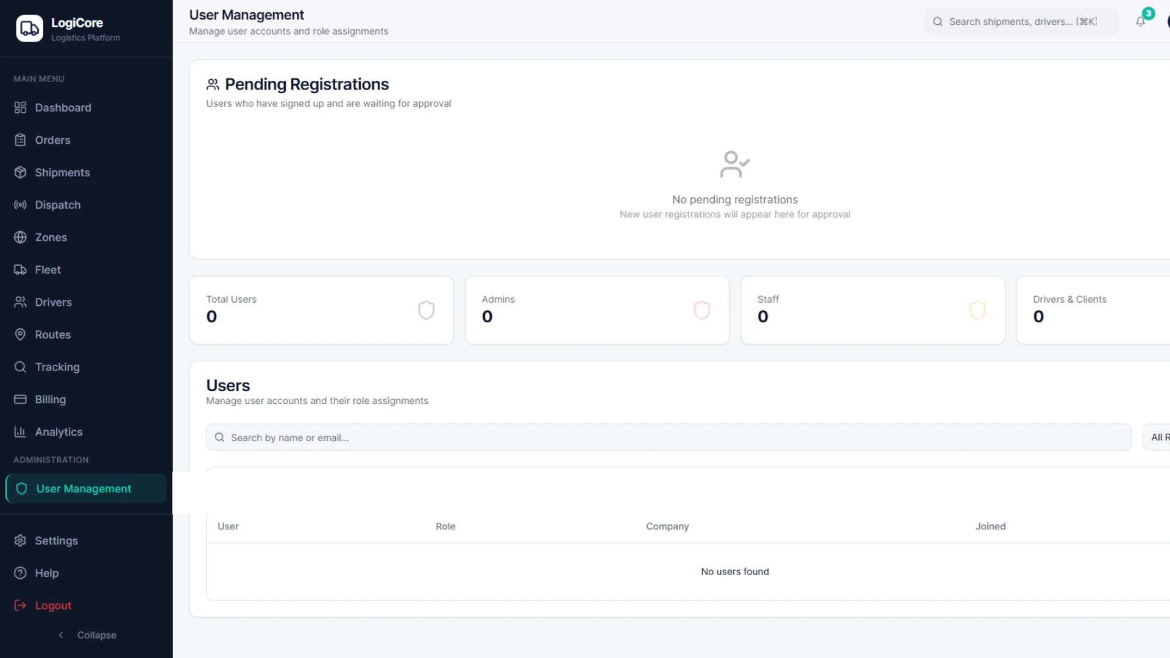Click the search icon in top search bar

click(x=938, y=22)
